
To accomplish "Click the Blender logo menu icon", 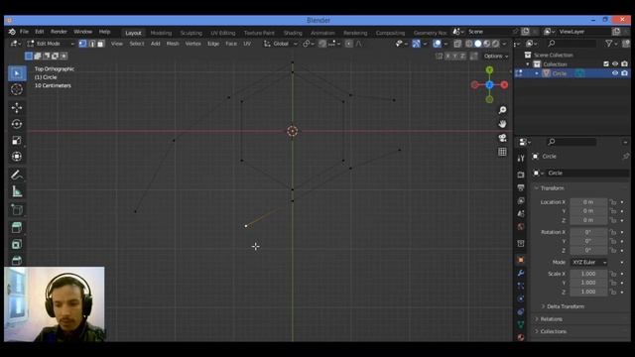I will click(x=12, y=32).
